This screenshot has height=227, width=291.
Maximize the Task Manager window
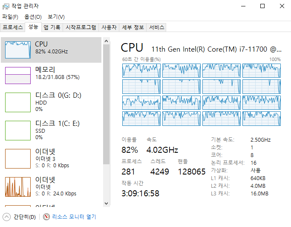click(262, 6)
